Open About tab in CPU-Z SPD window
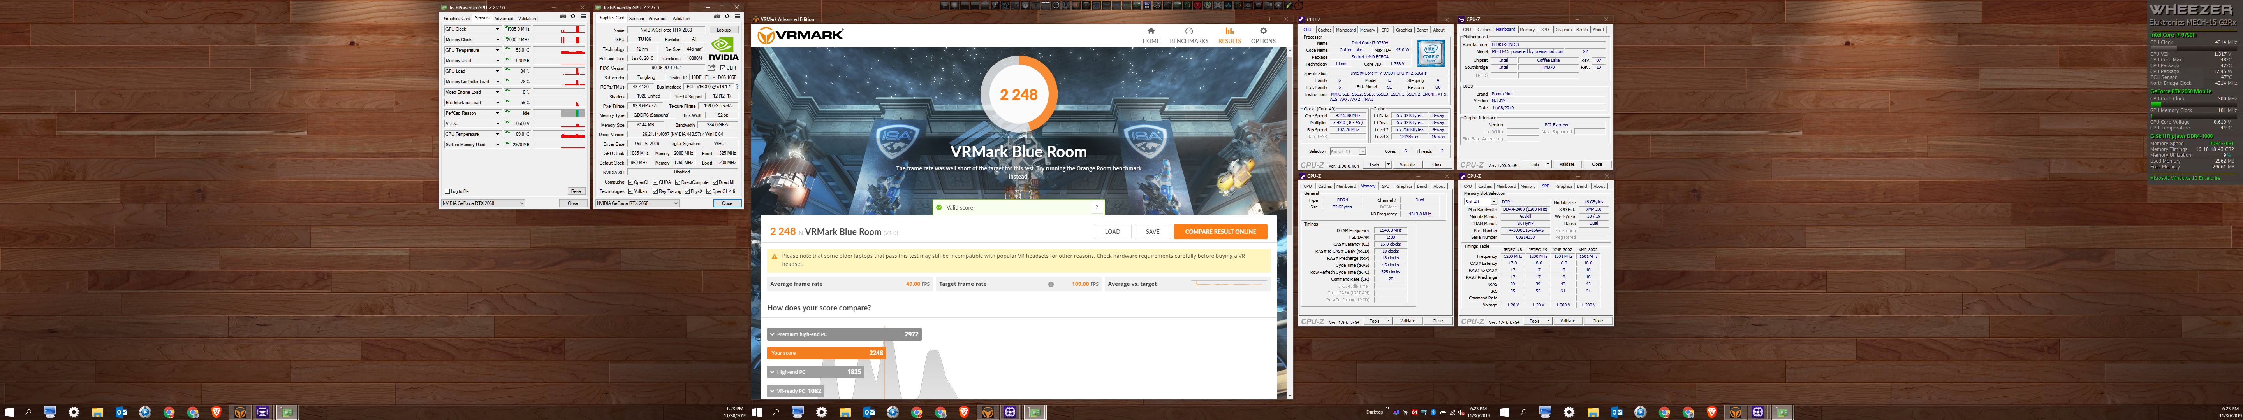 pyautogui.click(x=1599, y=186)
